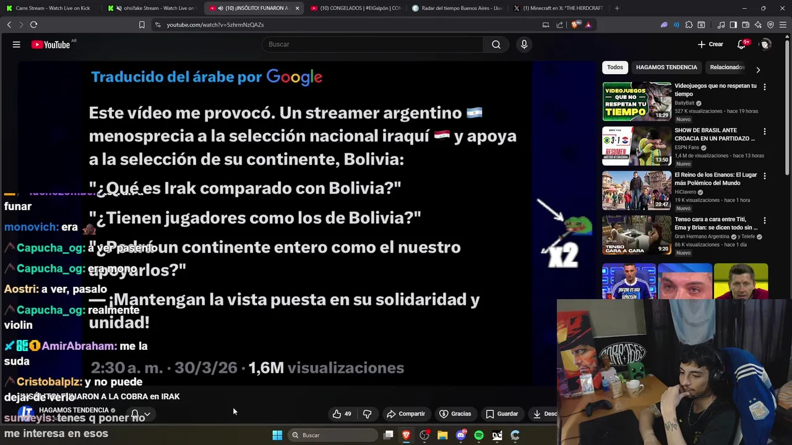Start voice search with the microphone
The height and width of the screenshot is (445, 792).
[x=524, y=44]
